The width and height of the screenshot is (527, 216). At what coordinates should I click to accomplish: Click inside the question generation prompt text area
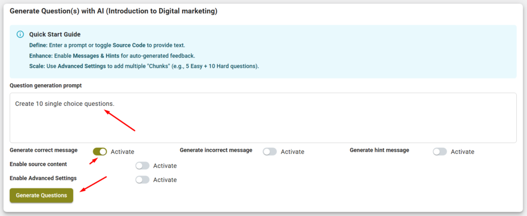(x=262, y=123)
